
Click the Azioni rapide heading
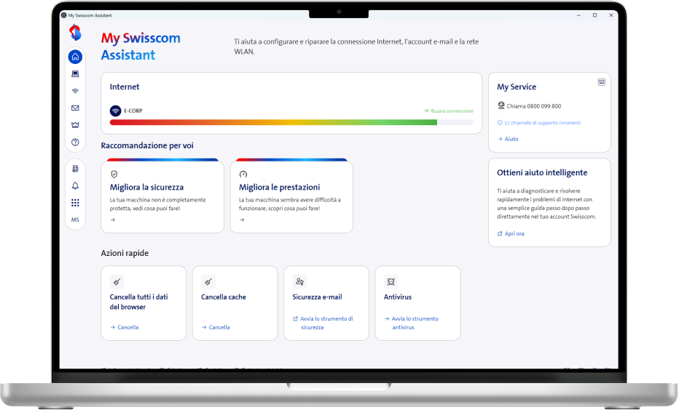coord(125,253)
